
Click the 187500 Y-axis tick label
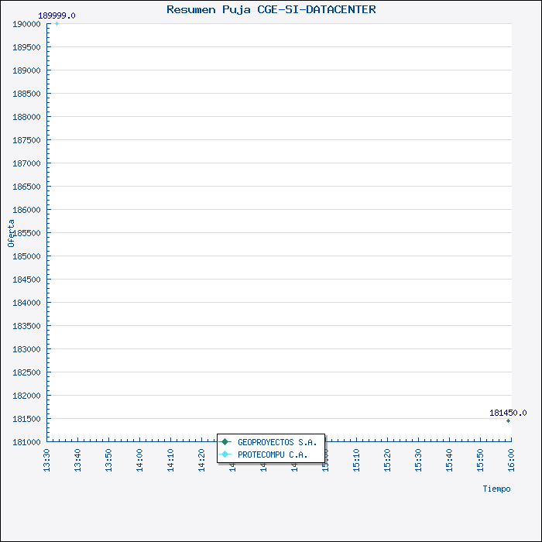point(26,140)
